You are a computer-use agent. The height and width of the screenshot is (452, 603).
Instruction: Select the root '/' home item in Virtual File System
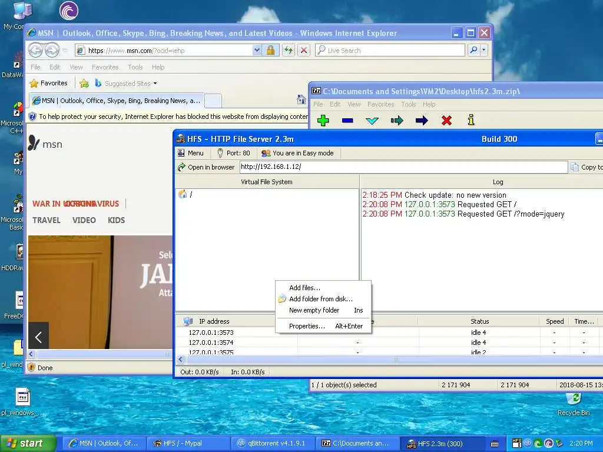point(185,194)
